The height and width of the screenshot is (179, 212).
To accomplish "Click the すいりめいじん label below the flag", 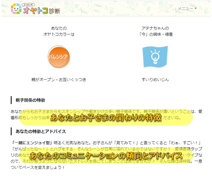I will [155, 79].
